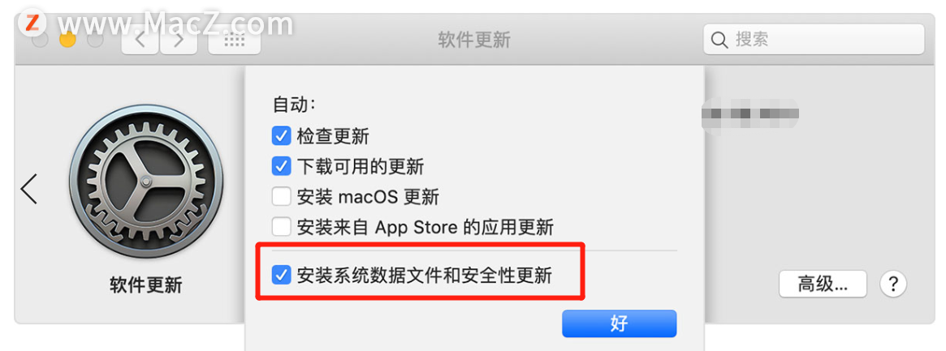Click the help question mark button
The image size is (946, 351).
(x=893, y=284)
